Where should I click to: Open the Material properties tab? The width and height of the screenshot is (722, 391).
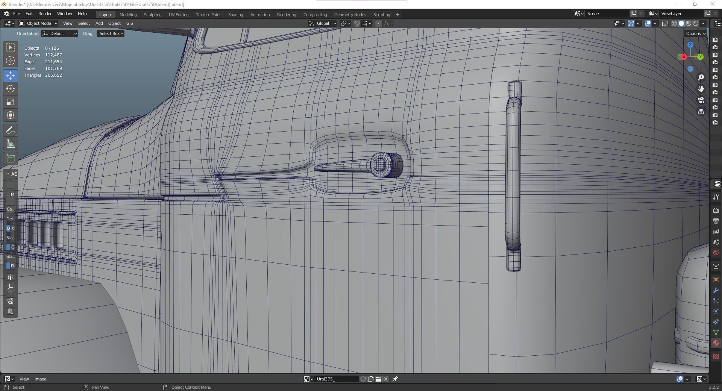716,343
